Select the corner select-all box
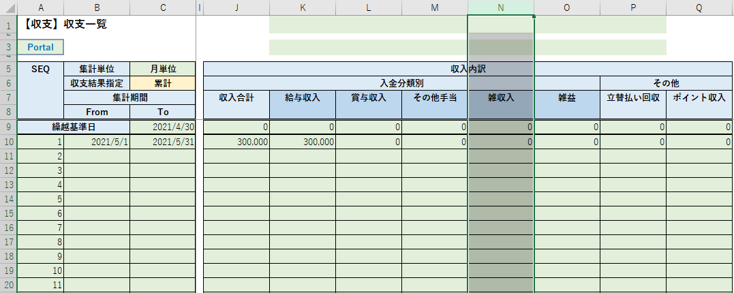This screenshot has width=734, height=293. pos(8,7)
